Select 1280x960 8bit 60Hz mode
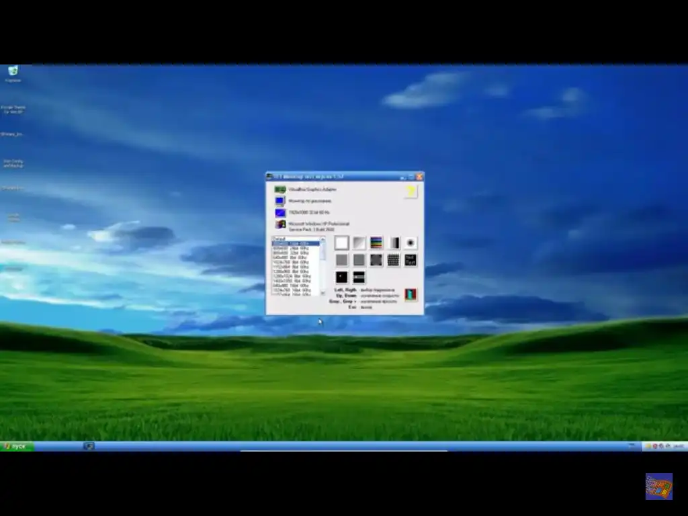 [296, 271]
